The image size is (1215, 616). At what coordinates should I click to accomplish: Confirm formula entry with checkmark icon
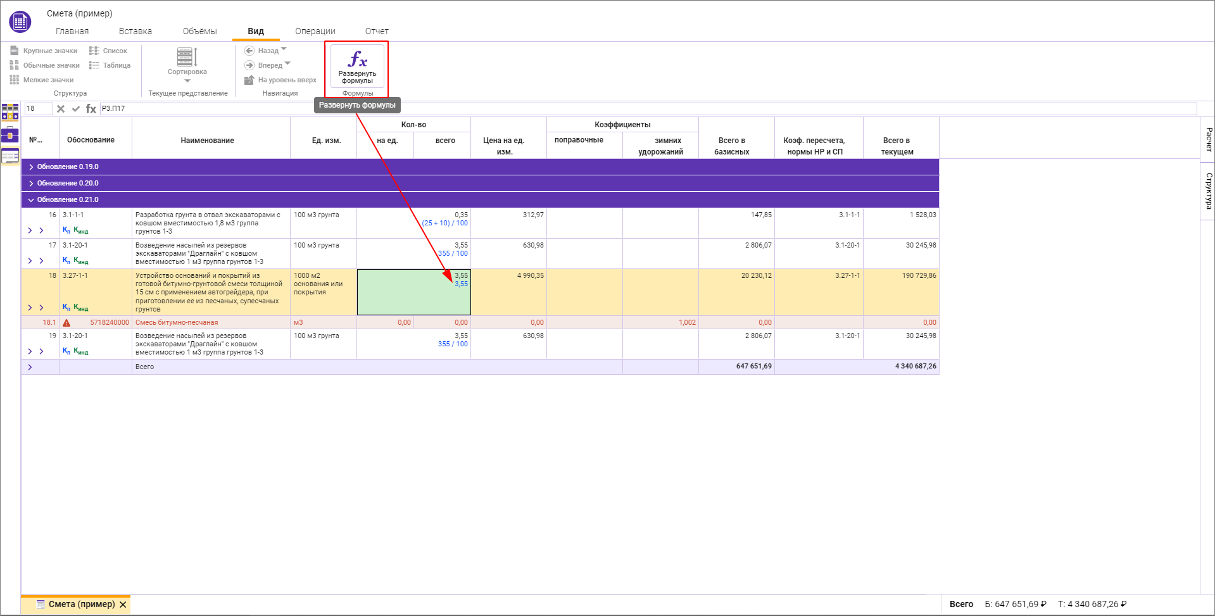[x=76, y=109]
